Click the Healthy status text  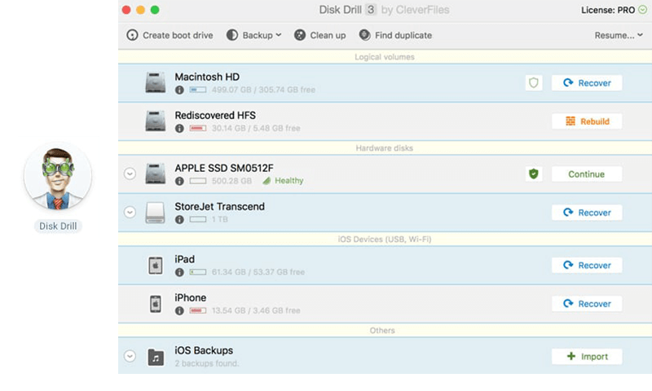point(289,181)
